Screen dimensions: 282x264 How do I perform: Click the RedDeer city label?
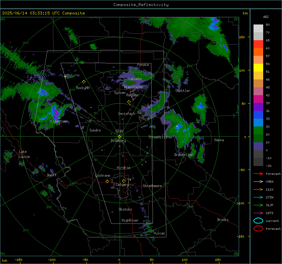(x=133, y=95)
